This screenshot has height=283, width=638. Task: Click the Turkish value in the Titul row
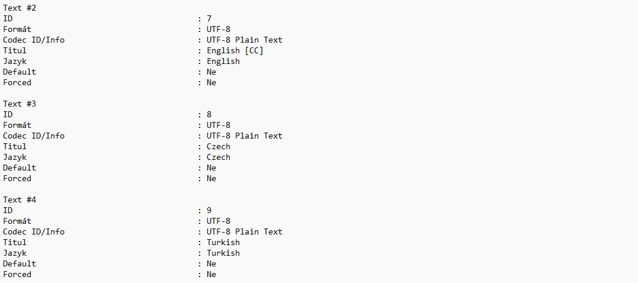click(223, 242)
